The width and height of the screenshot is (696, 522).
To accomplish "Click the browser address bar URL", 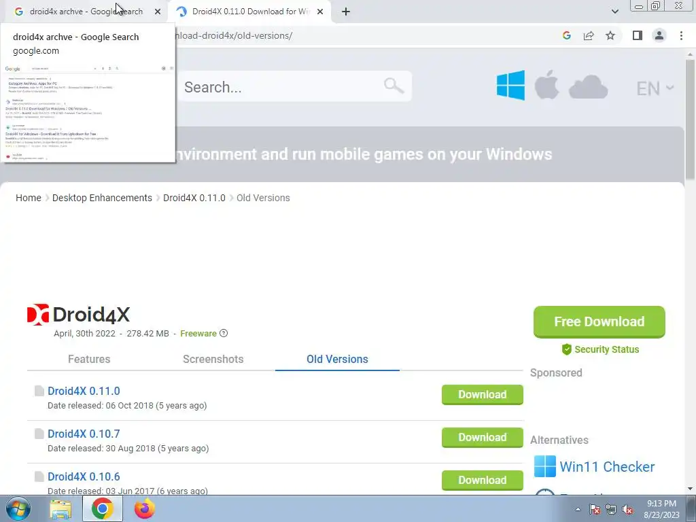I will 234,35.
